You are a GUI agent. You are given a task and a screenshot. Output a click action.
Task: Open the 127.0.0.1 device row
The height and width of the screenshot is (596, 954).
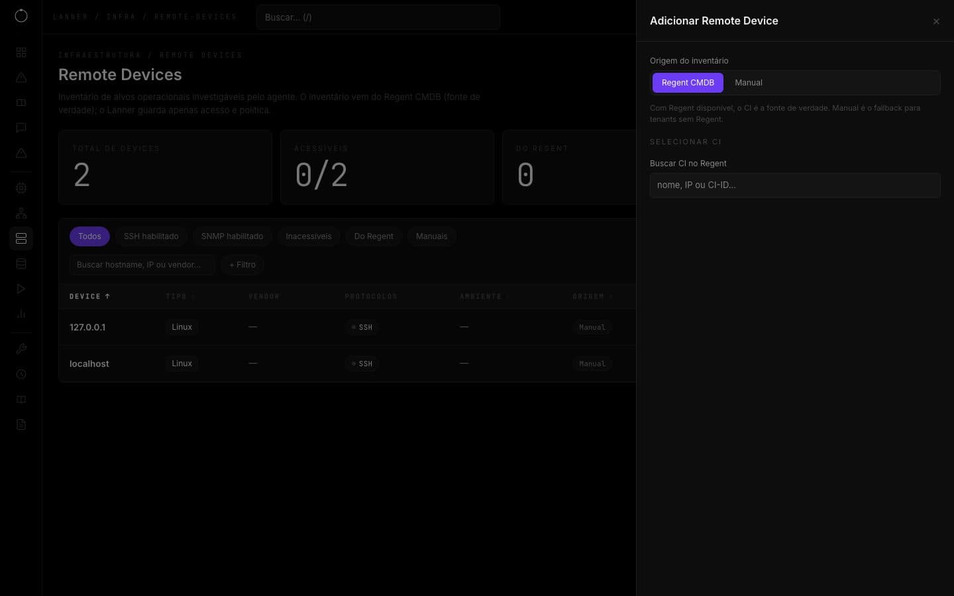[347, 327]
